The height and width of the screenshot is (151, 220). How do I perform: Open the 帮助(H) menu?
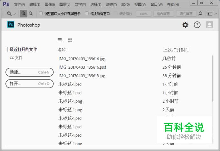pos(173,4)
